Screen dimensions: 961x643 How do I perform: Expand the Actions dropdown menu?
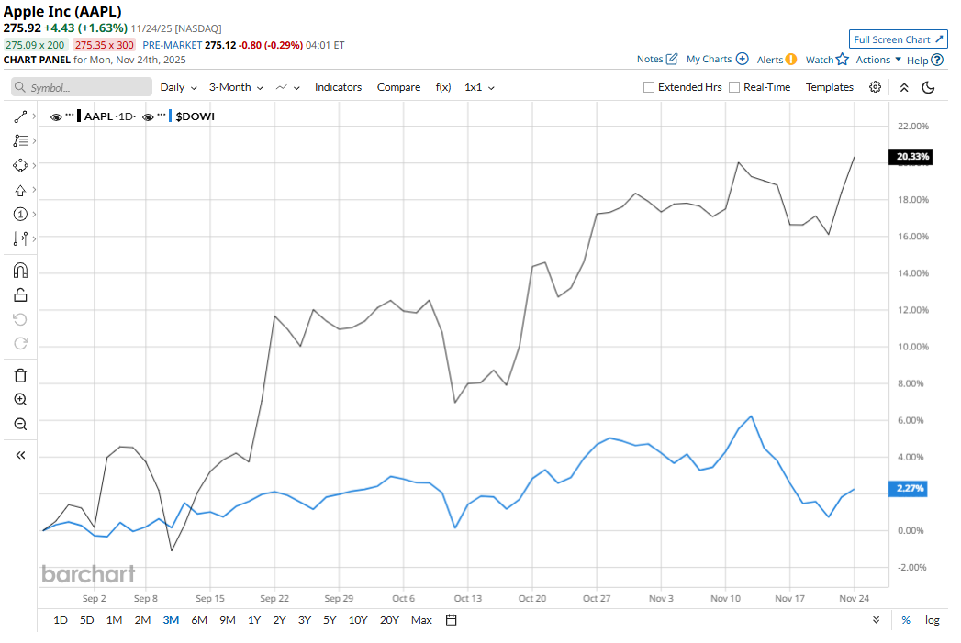pyautogui.click(x=878, y=60)
